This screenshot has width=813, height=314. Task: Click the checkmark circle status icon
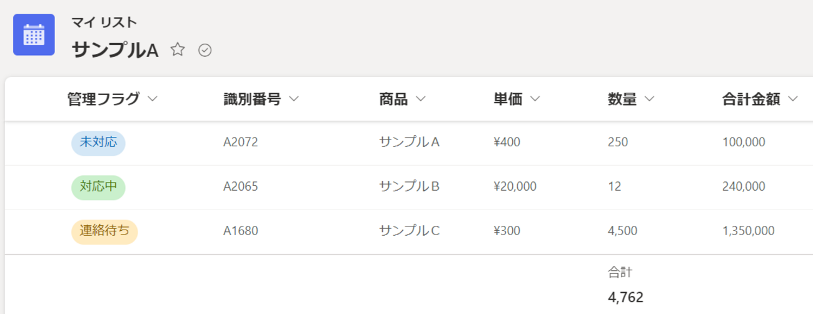[205, 50]
